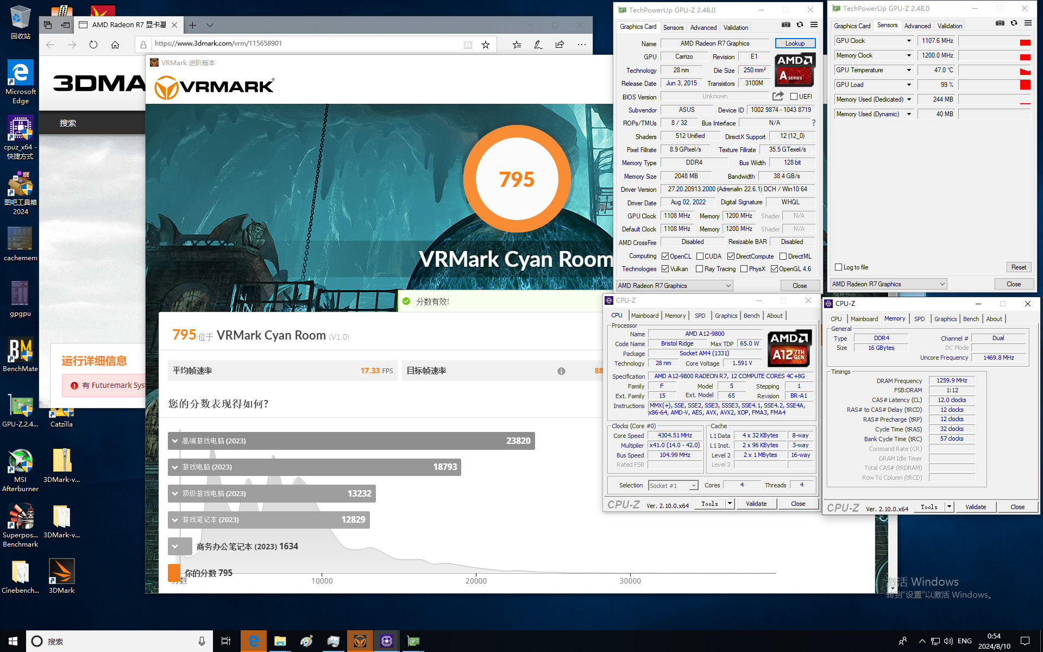Open Task View on taskbar
Image resolution: width=1043 pixels, height=652 pixels.
[x=226, y=641]
